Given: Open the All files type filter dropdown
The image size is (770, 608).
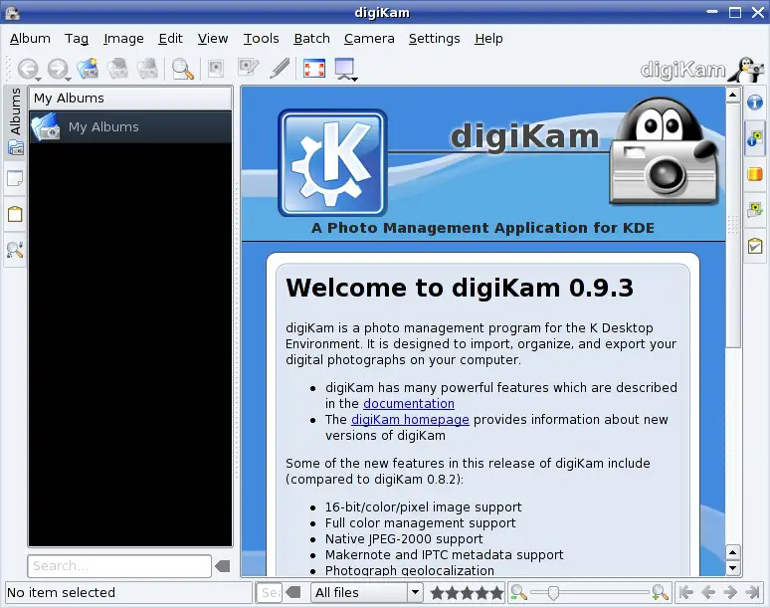Looking at the screenshot, I should coord(366,592).
